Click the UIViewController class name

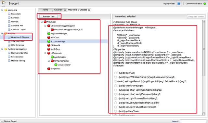tap(61, 61)
